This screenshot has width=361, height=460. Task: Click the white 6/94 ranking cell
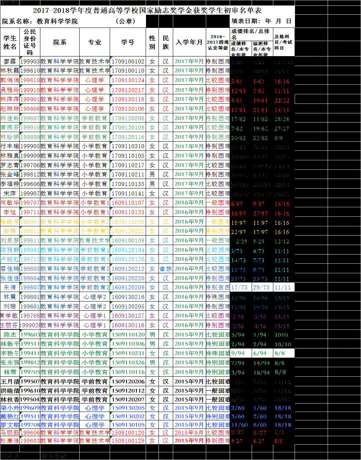(x=262, y=353)
